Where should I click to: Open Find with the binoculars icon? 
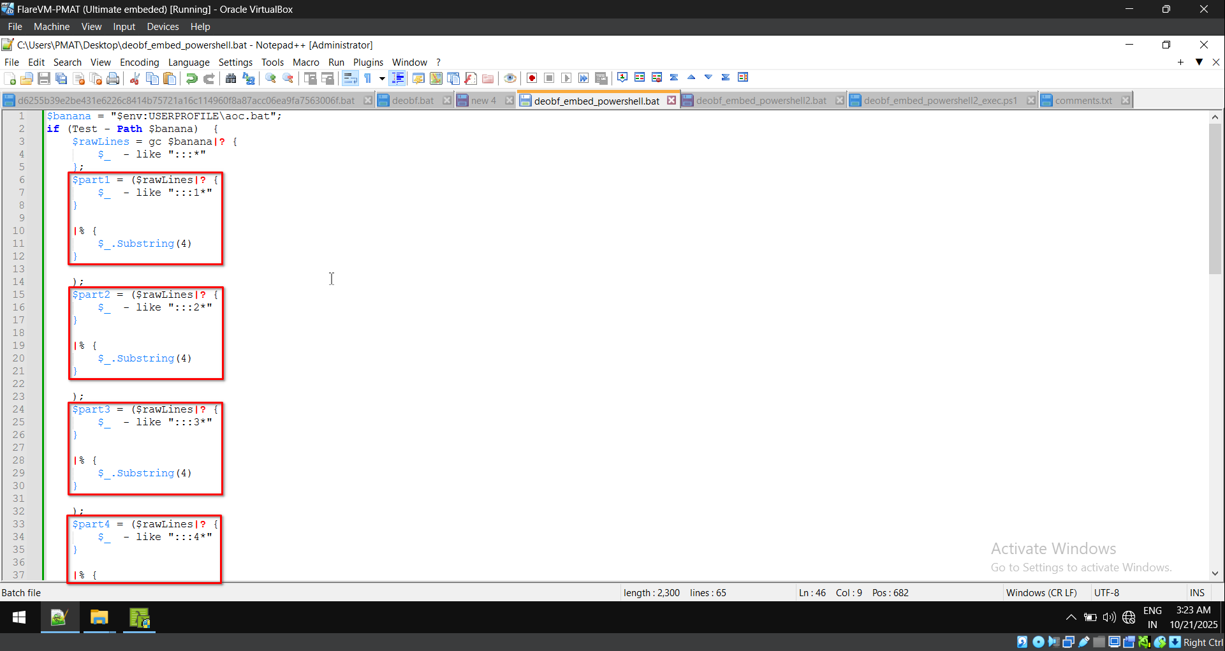point(231,78)
